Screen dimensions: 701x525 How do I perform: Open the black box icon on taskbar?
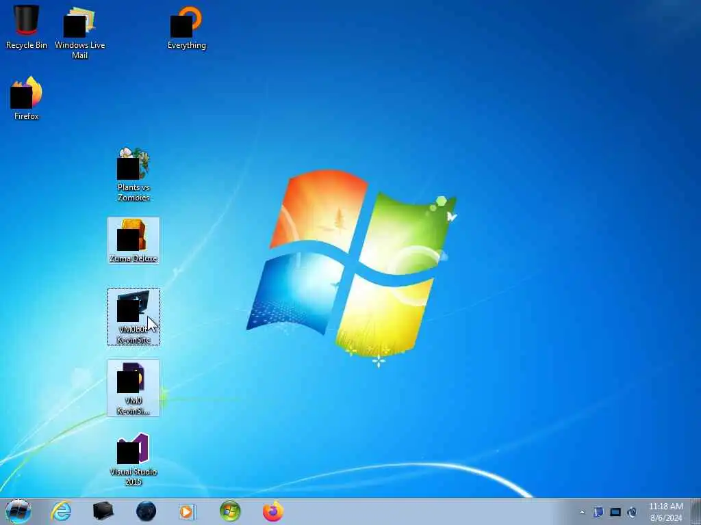[103, 511]
